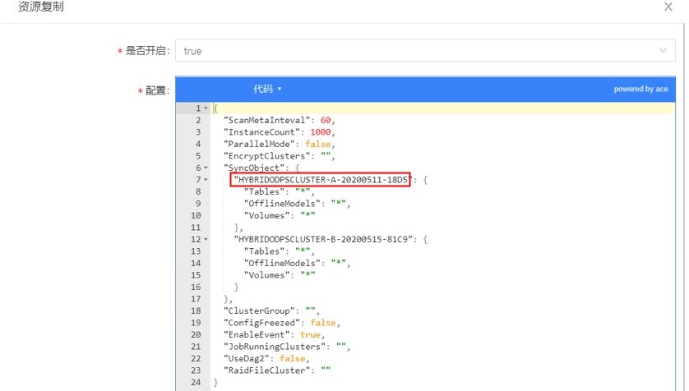Screen dimensions: 689x391
Task: Click the "RaidFileCluster" key text
Action: pyautogui.click(x=266, y=370)
